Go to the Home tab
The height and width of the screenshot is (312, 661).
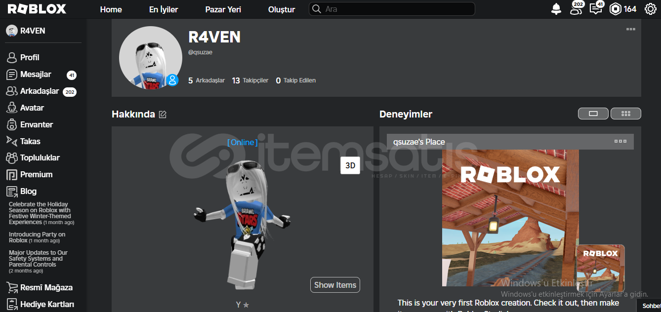coord(111,9)
